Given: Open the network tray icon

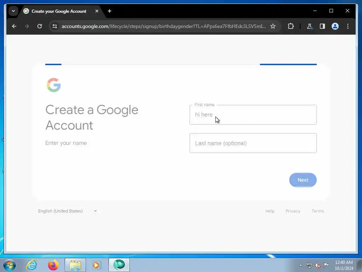Looking at the screenshot, I should pyautogui.click(x=309, y=265).
